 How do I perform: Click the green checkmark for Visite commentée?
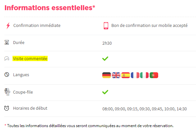click(105, 58)
